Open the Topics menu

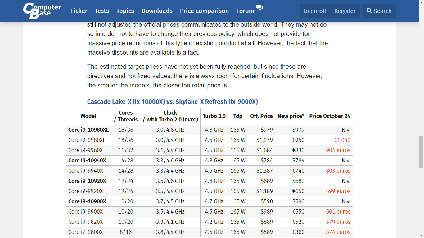click(125, 11)
